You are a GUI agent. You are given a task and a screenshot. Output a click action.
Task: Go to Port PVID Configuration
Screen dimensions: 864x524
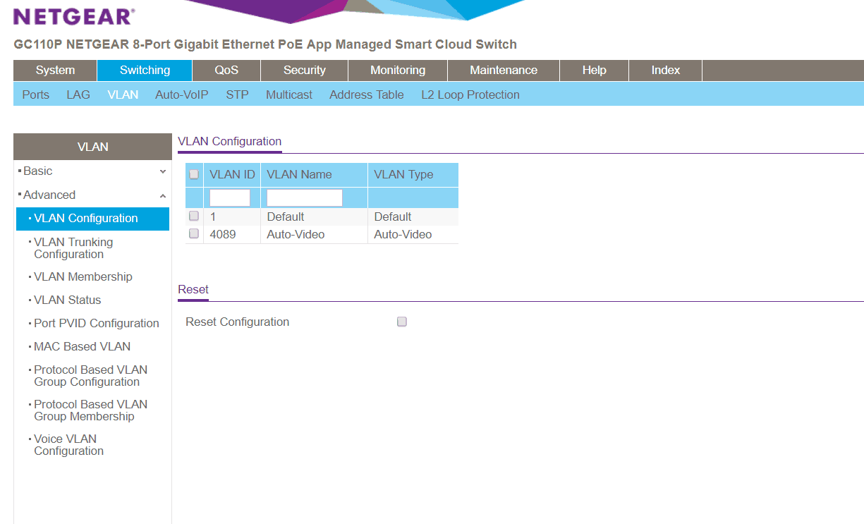(x=97, y=324)
